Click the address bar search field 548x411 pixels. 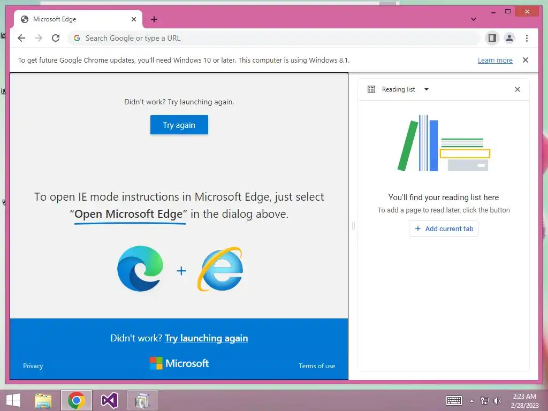[274, 38]
